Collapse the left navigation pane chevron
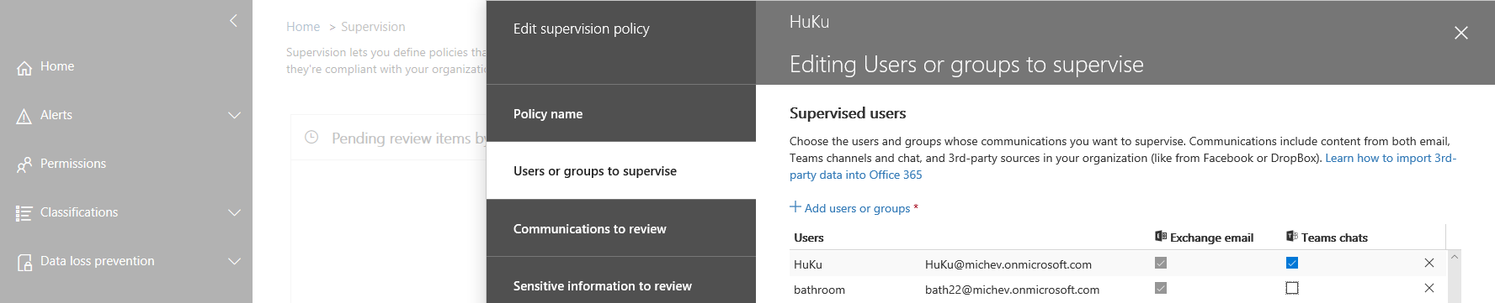The height and width of the screenshot is (303, 1495). click(233, 20)
